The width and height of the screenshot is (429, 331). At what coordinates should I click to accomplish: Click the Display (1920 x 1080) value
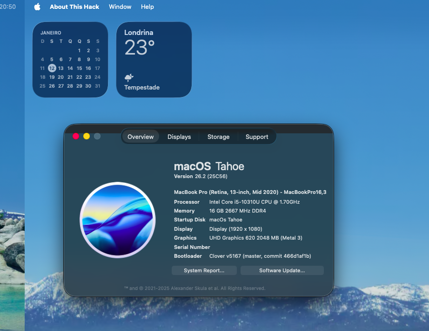point(235,229)
